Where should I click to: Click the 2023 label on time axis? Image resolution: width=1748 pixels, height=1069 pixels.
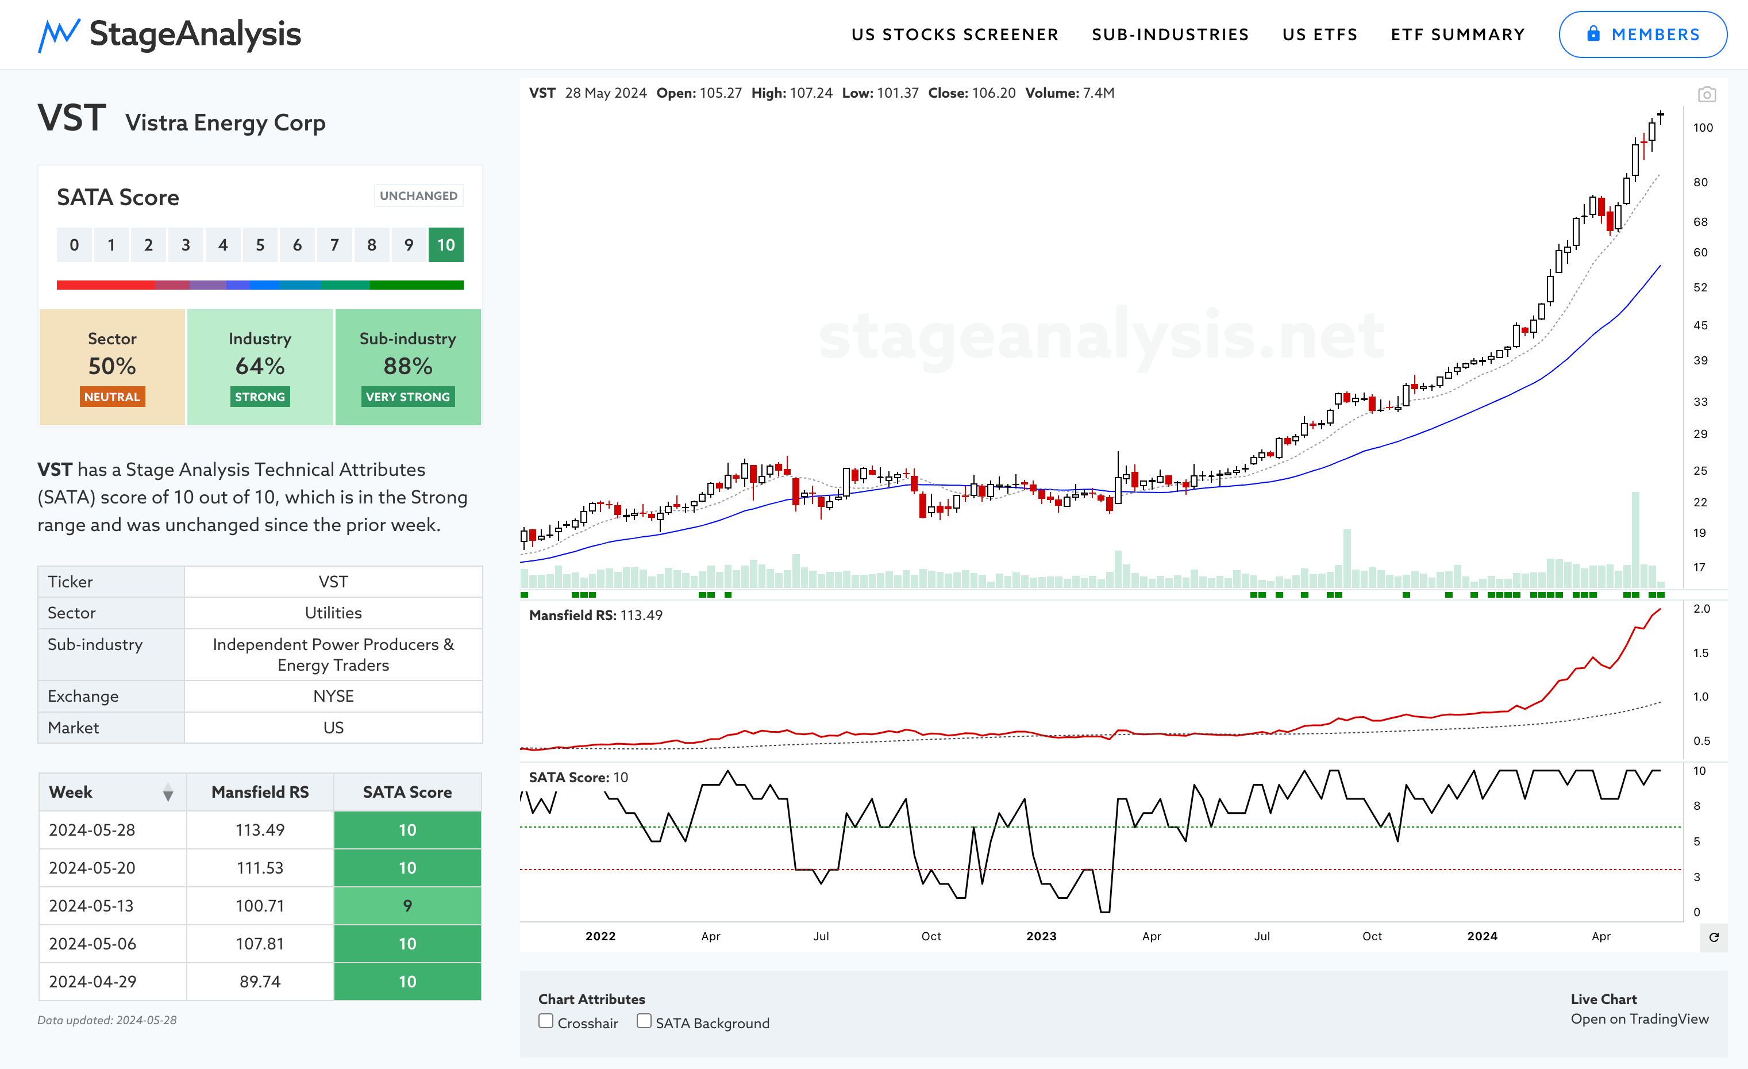coord(1041,936)
